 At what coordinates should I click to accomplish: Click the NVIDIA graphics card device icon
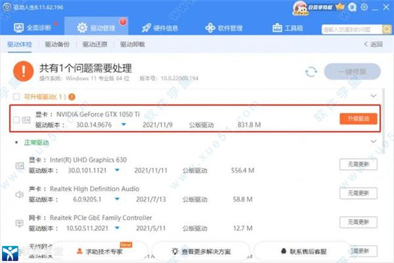tap(26, 120)
